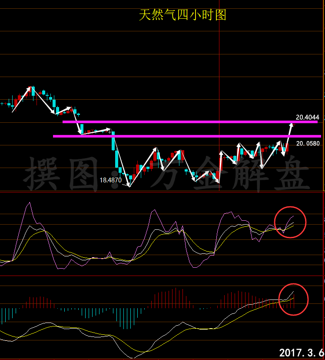325x360 pixels.
Task: Click the red circle on the KDJ indicator
Action: (290, 222)
